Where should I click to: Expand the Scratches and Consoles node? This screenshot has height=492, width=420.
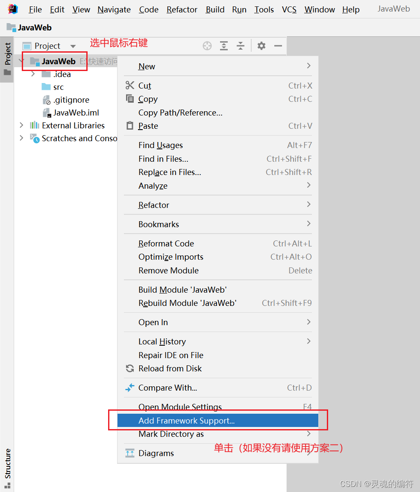(21, 138)
